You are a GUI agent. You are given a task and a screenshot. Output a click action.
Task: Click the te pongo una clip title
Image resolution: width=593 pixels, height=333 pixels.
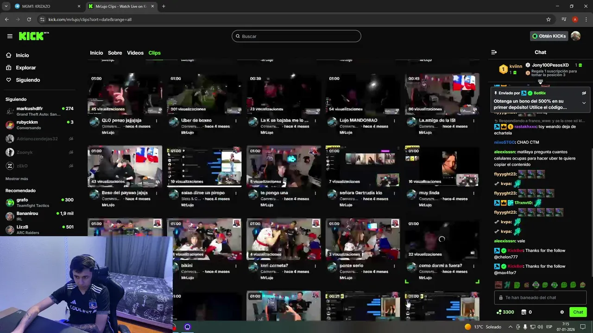(274, 193)
